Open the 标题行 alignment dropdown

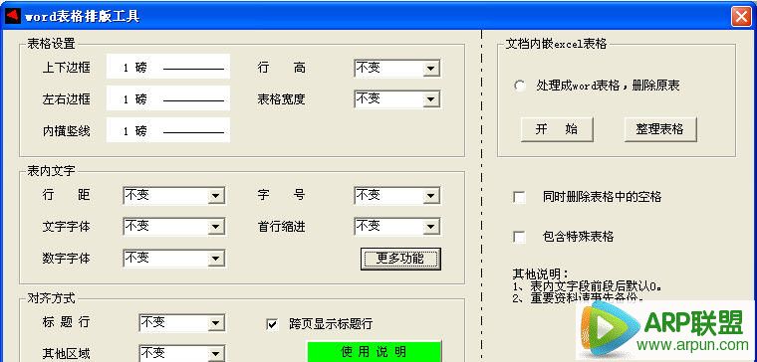(216, 323)
